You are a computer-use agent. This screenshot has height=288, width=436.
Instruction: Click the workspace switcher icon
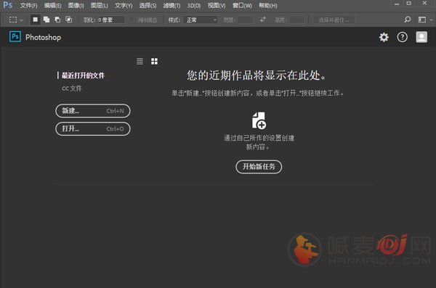(x=421, y=20)
